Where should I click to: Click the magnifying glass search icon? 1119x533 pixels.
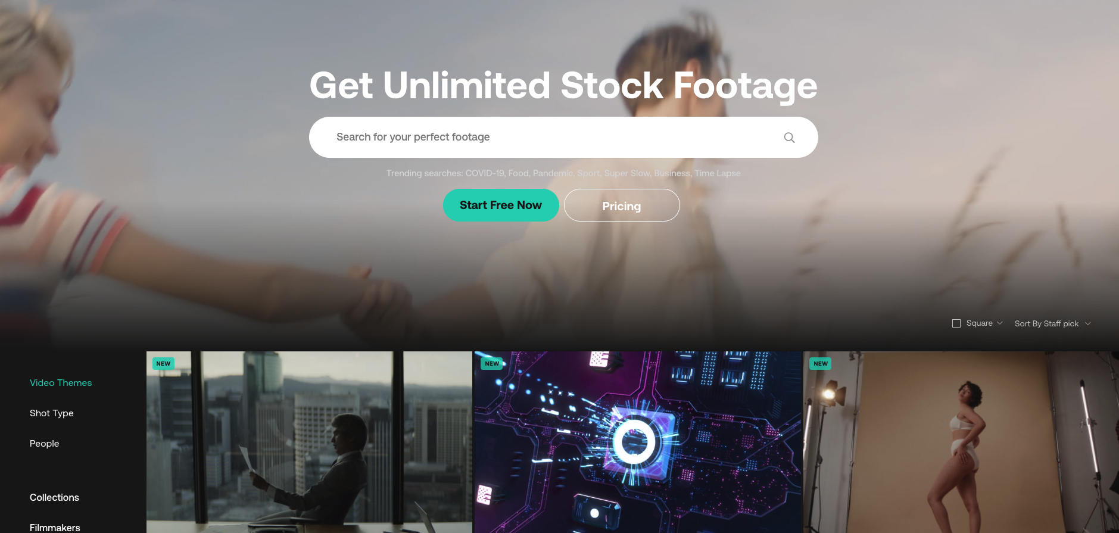click(789, 138)
